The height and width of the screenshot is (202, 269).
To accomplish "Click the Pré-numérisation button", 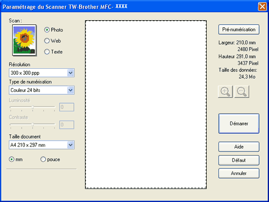I will 239,30.
